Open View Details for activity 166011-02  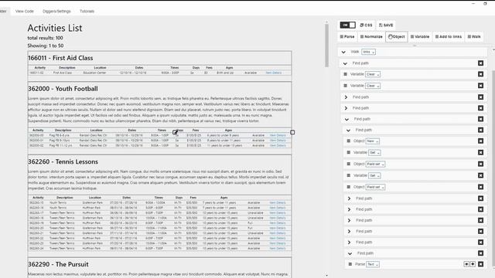coord(274,73)
